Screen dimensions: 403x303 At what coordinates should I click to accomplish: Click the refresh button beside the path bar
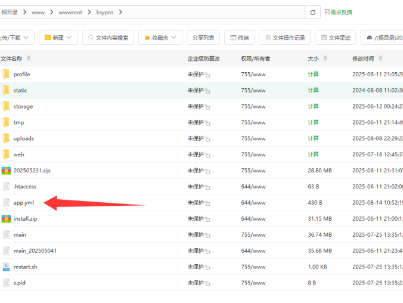coord(313,12)
